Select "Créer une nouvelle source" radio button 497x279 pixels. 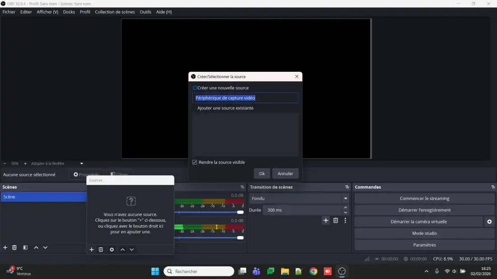[x=195, y=88]
